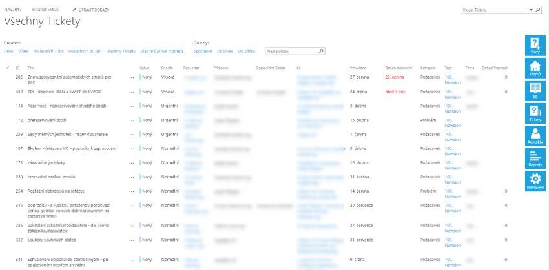The height and width of the screenshot is (270, 549).
Task: Open ticket EDI - doplnění IBAN a SWIFT
Action: pyautogui.click(x=65, y=92)
